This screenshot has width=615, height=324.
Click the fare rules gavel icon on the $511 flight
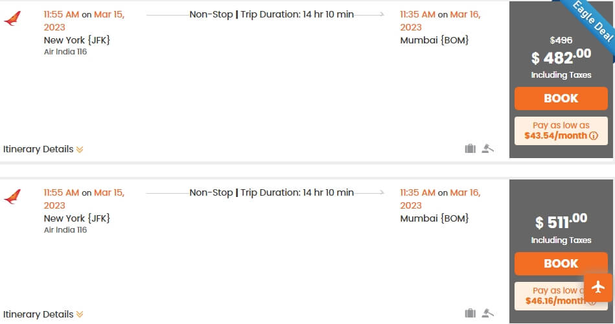pos(487,312)
